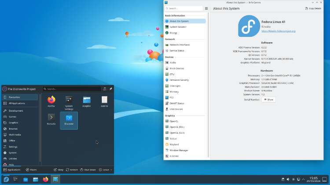Open Settings category in launcher

(x=20, y=147)
